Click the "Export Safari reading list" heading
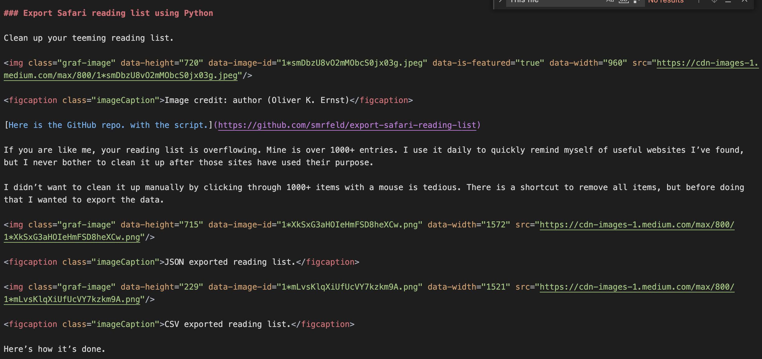The height and width of the screenshot is (359, 762). coord(118,13)
